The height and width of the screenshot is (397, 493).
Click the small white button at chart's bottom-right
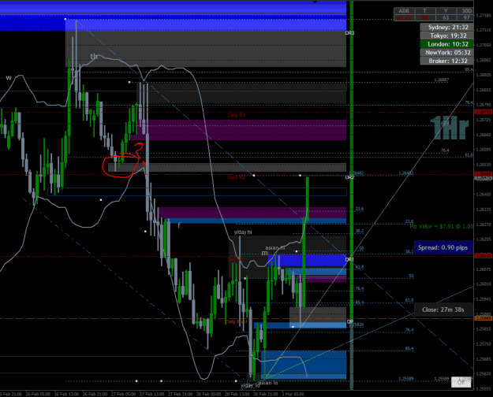pos(461,382)
